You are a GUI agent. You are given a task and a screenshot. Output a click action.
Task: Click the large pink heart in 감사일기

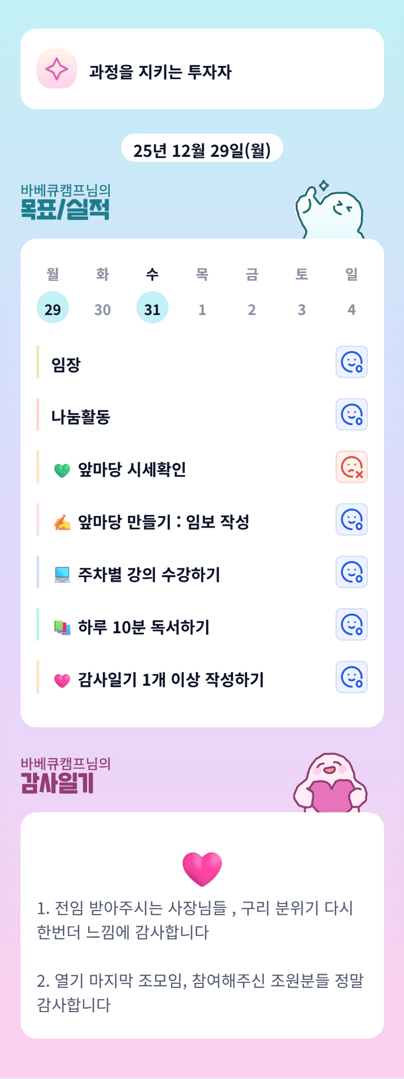(202, 869)
